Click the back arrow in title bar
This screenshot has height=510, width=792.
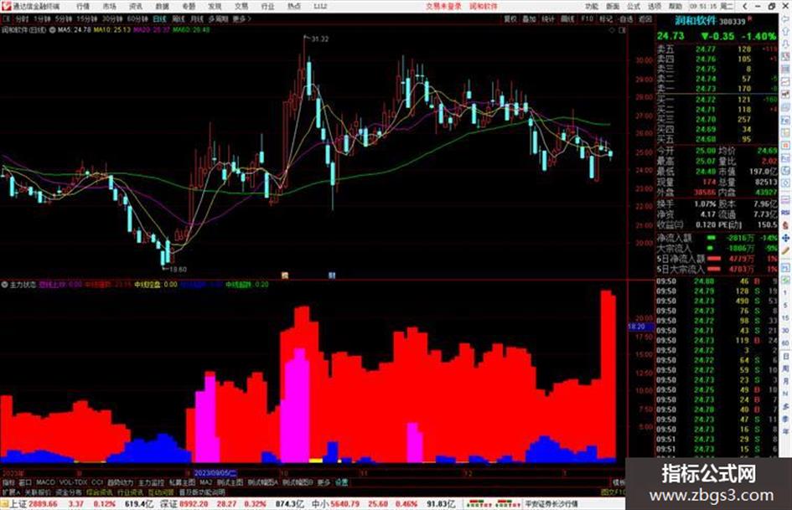pos(744,6)
